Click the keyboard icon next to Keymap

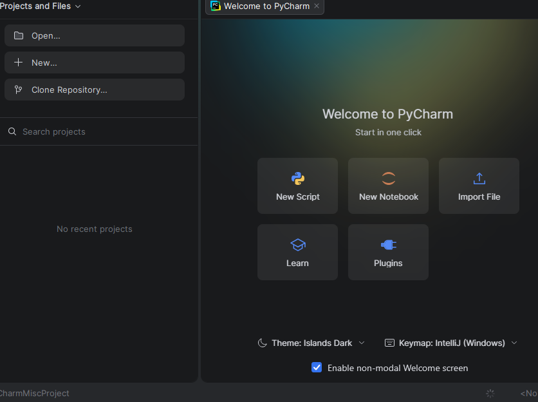click(x=389, y=343)
